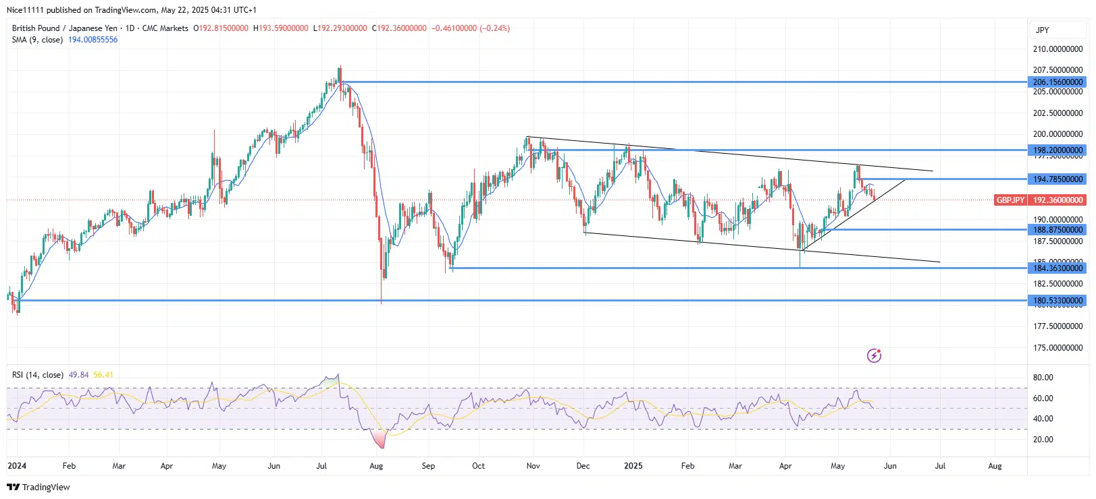Click the purple lightning bolt icon on the chart

(874, 355)
